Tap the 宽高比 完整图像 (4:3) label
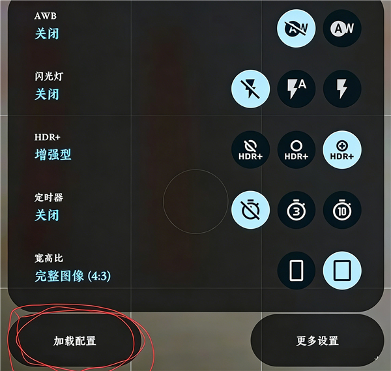391x371 pixels. tap(72, 276)
